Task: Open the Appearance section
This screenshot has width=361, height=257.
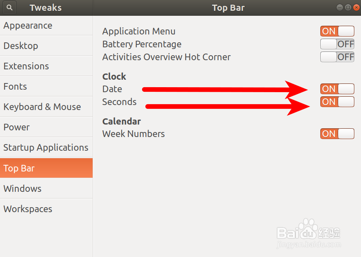Action: pos(46,26)
